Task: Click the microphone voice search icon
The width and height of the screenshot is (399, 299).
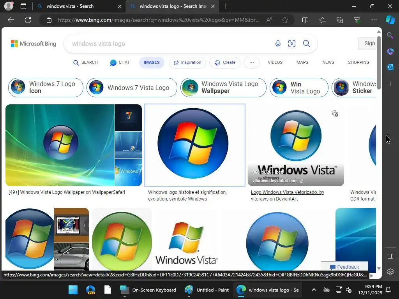Action: [278, 44]
